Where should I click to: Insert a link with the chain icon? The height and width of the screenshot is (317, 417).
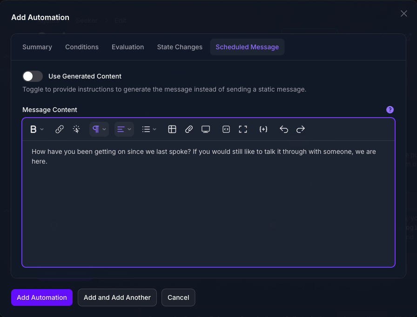[x=59, y=129]
